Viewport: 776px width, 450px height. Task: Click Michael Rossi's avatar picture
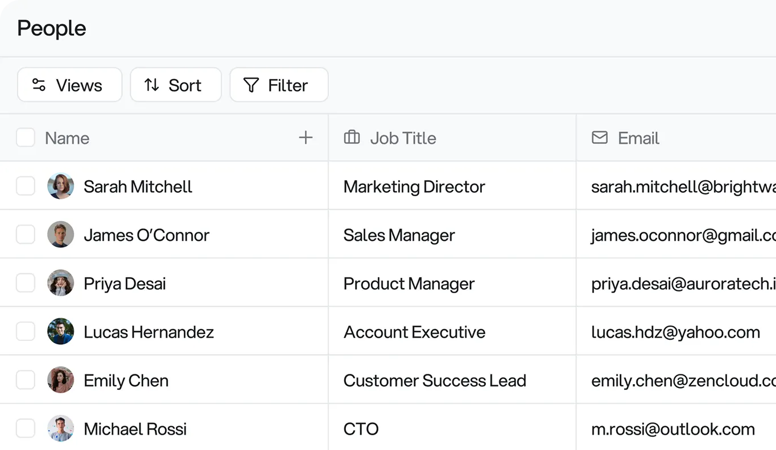[x=61, y=428]
